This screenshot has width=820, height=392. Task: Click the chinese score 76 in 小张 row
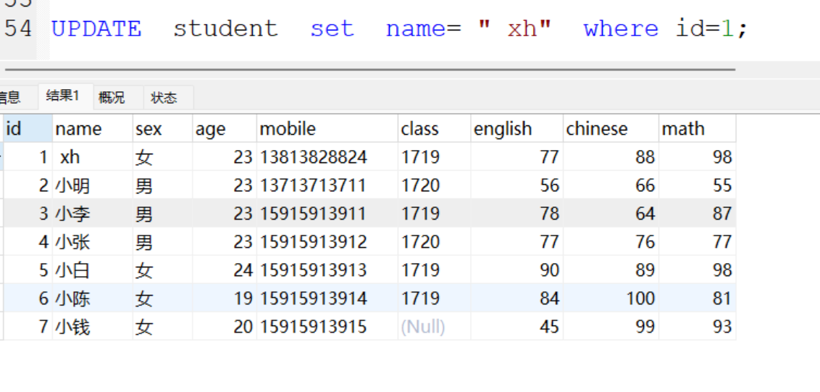611,242
